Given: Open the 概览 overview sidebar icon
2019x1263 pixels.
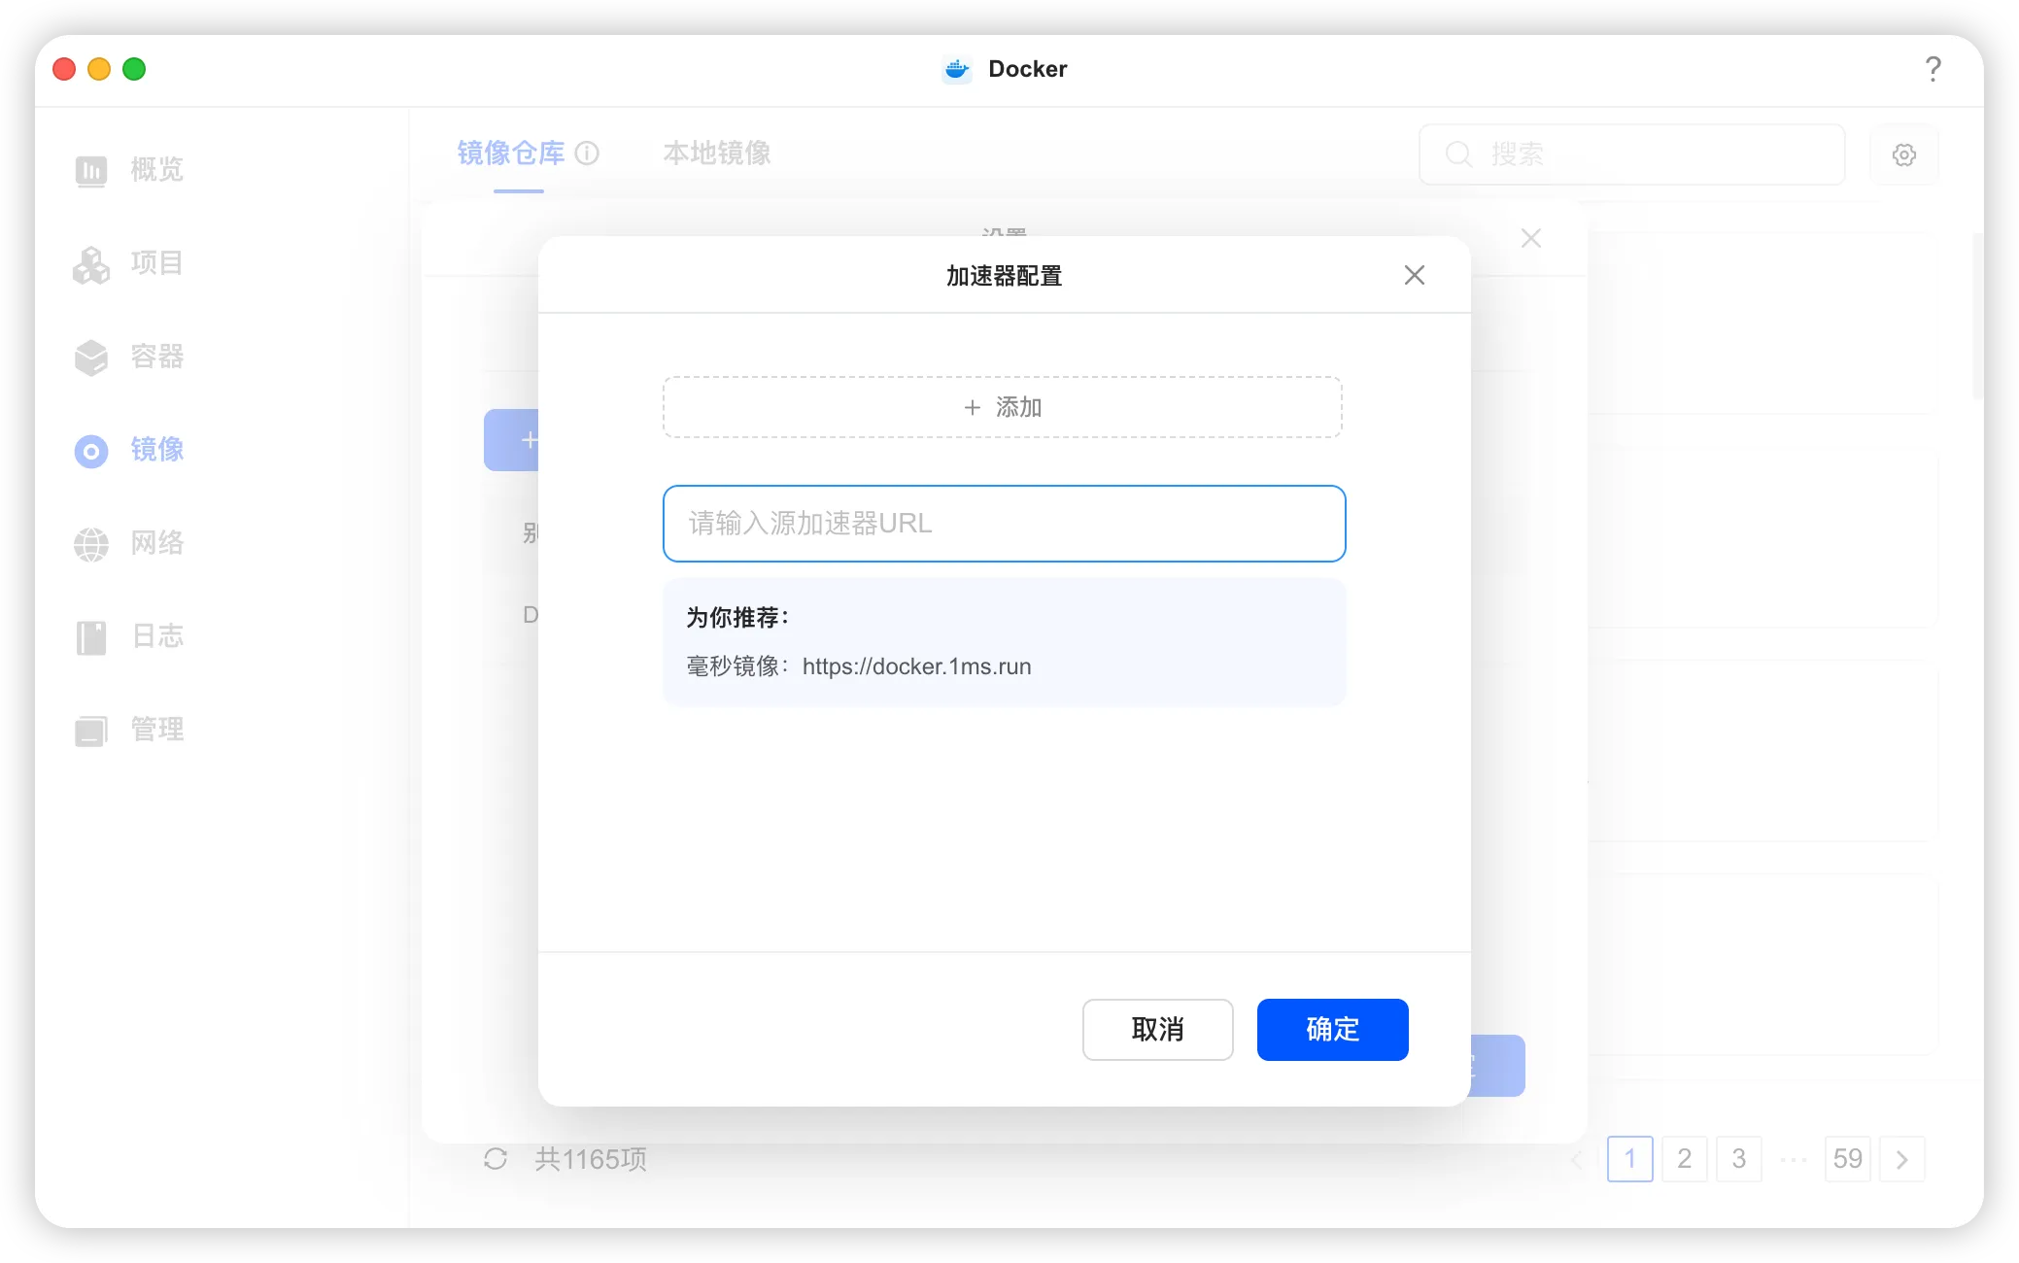Looking at the screenshot, I should coord(91,170).
